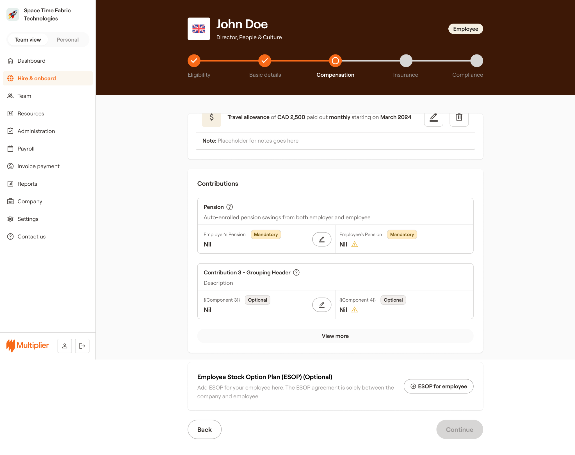The height and width of the screenshot is (455, 575).
Task: Switch to the Personal view
Action: [67, 40]
